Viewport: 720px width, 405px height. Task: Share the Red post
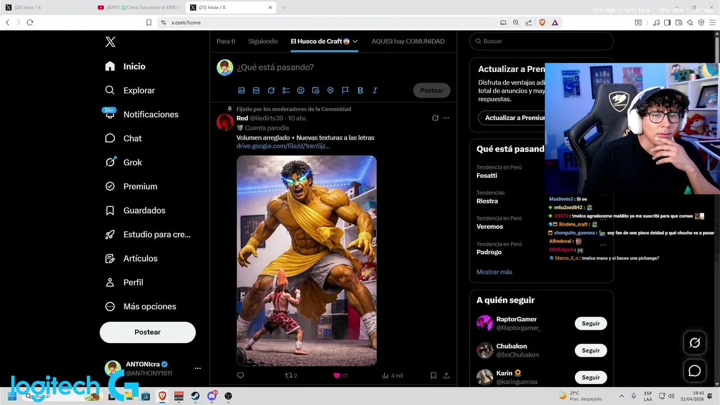(446, 375)
